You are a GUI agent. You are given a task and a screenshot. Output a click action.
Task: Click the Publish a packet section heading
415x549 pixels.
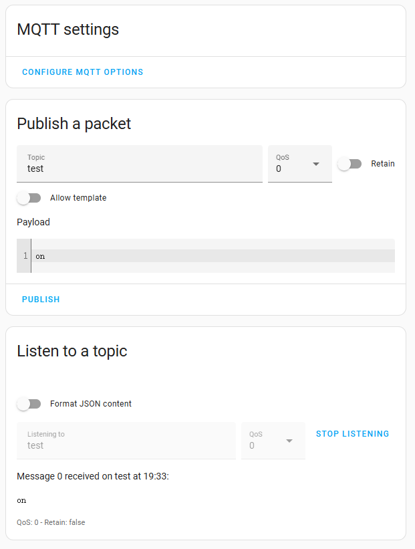point(74,123)
